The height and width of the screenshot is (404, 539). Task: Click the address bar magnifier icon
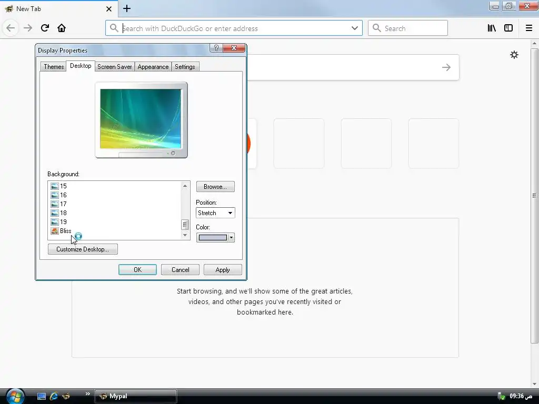pos(114,28)
